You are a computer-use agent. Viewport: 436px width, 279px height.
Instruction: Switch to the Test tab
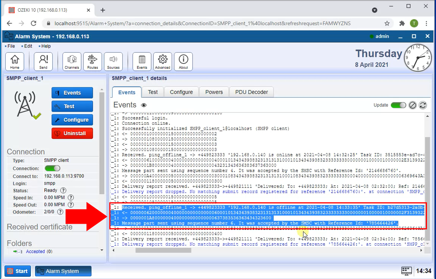[153, 92]
